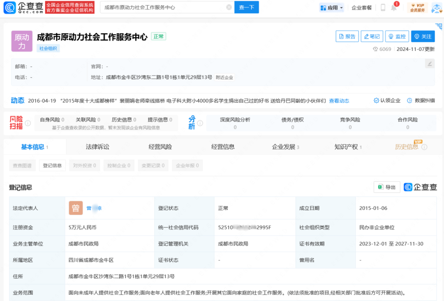Click the 变更记录 0 sub-tab
This screenshot has height=301, width=444.
(x=153, y=165)
